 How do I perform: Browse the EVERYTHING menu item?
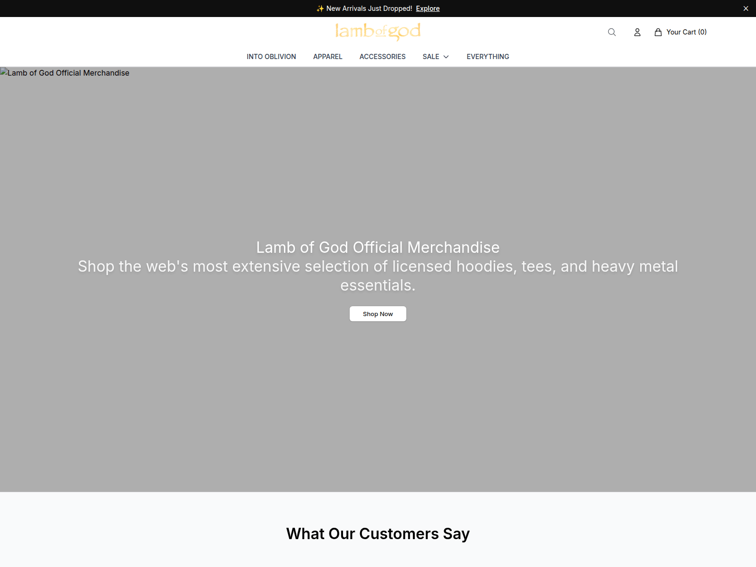488,57
